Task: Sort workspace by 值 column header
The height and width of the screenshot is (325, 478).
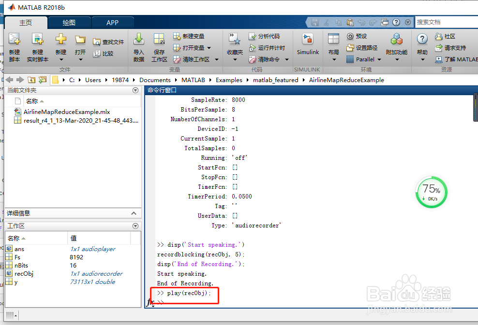Action: click(x=99, y=238)
